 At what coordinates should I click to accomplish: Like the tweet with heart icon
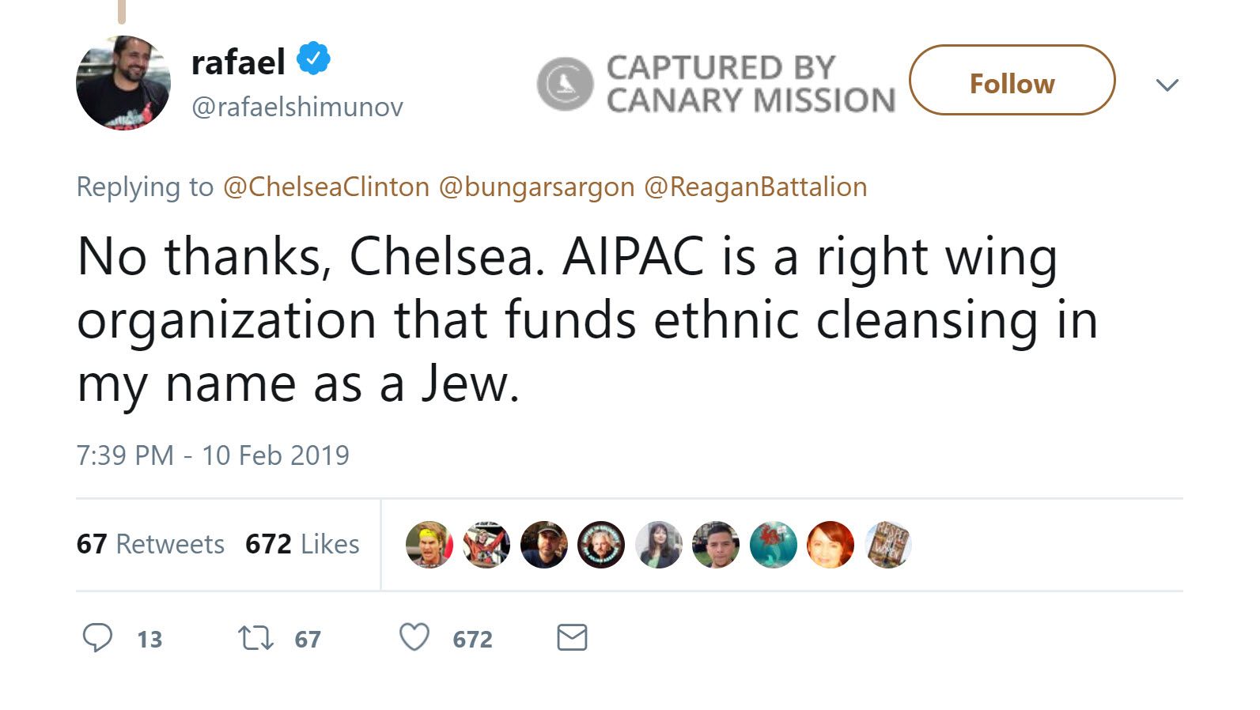414,637
